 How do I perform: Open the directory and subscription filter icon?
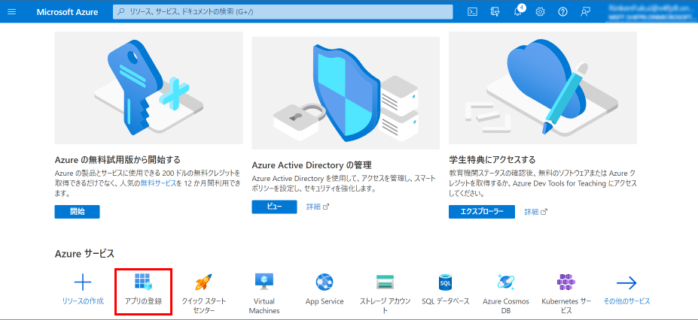tap(495, 12)
